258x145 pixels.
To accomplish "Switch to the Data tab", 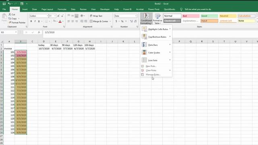I will coord(73,9).
